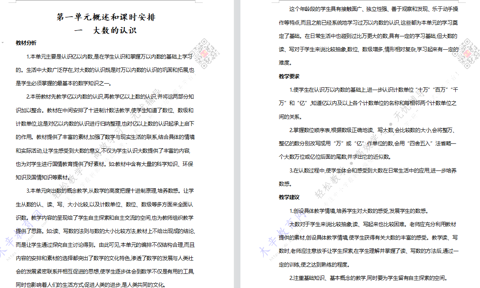Viewport: 480px width, 288px height.
Task: Click the line starting 1.使学生在认识万以内数的基础上
Action: click(374, 90)
